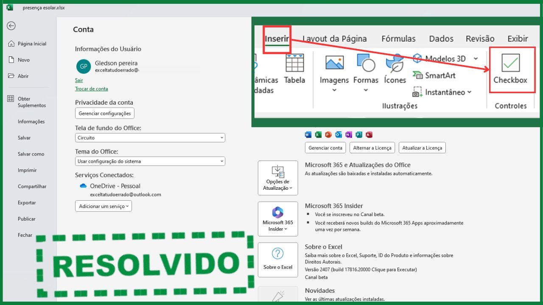543x305 pixels.
Task: Click the OneNote app icon
Action: click(348, 135)
